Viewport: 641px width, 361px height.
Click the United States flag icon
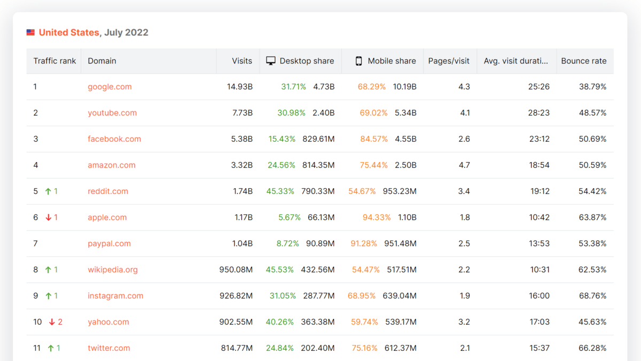[30, 33]
